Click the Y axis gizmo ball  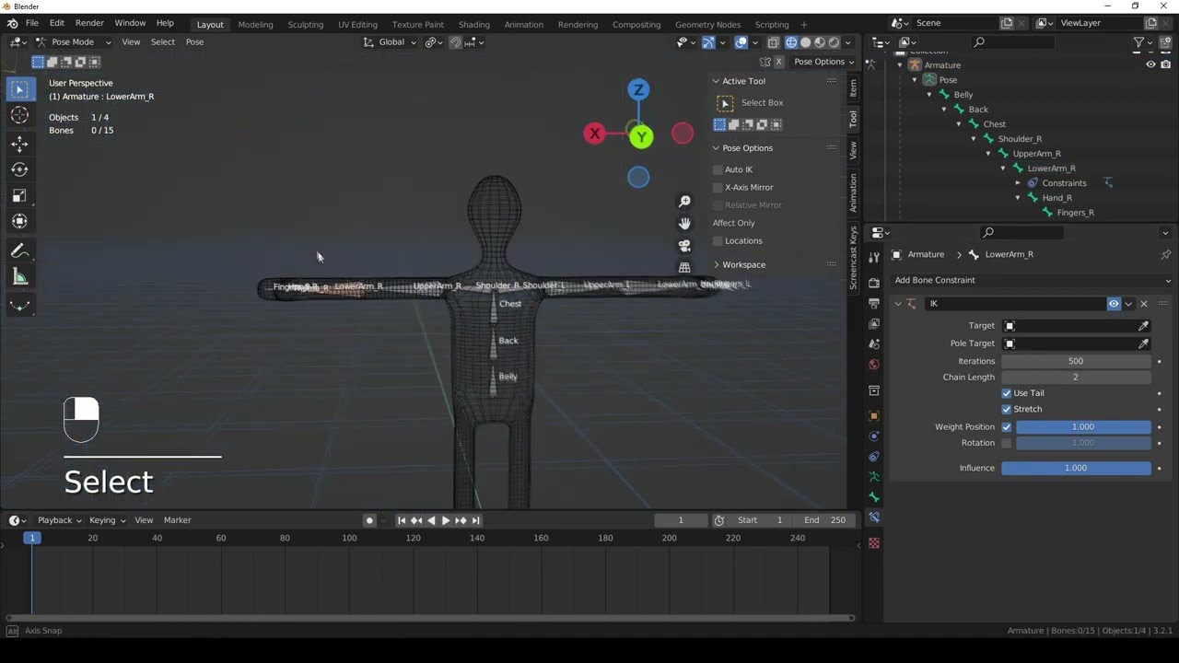[x=642, y=137]
